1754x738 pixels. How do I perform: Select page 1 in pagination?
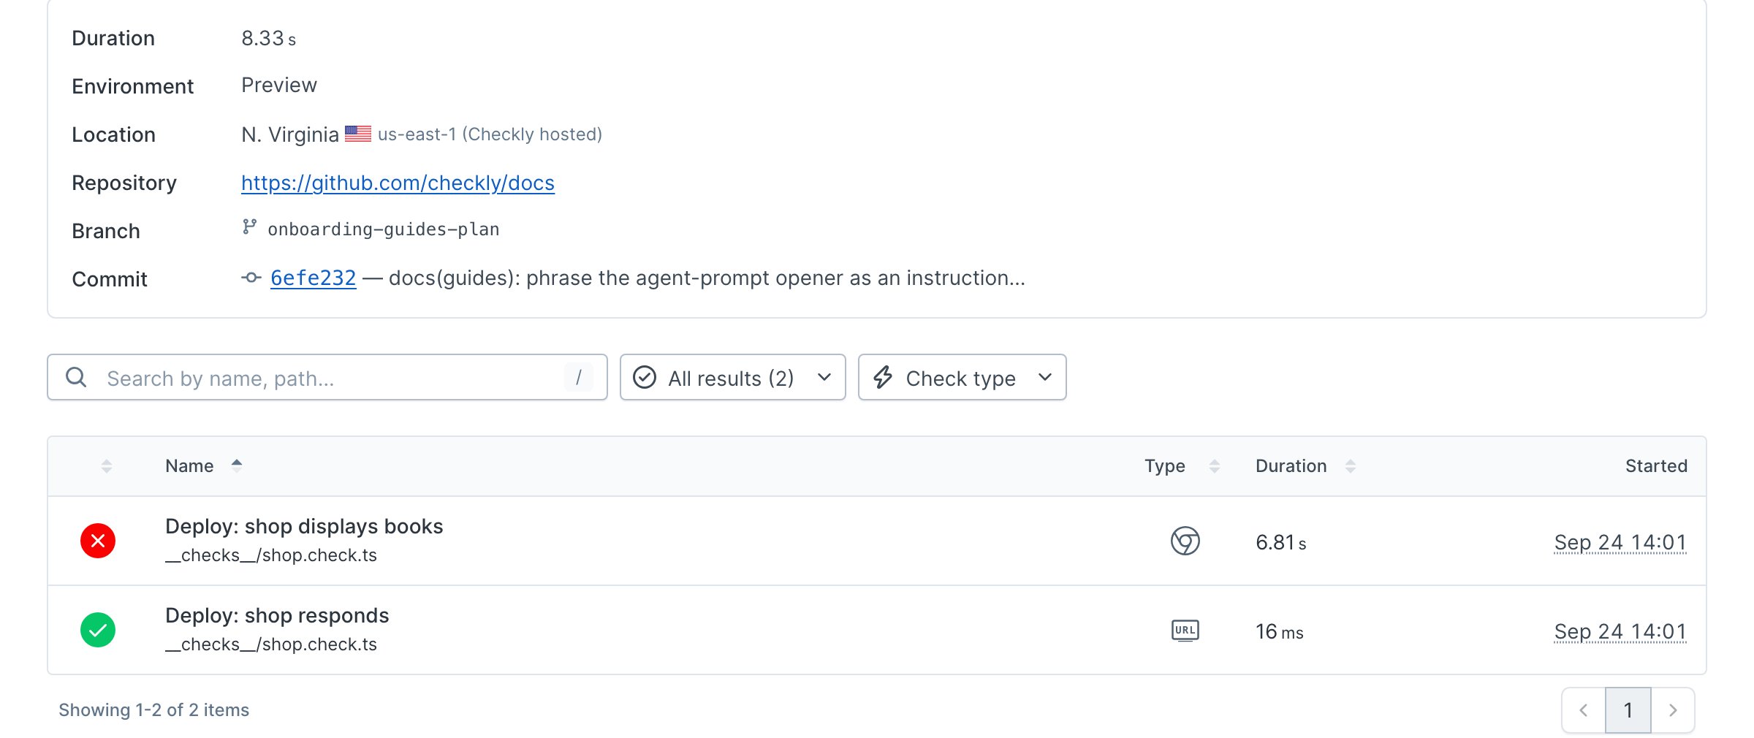point(1628,710)
